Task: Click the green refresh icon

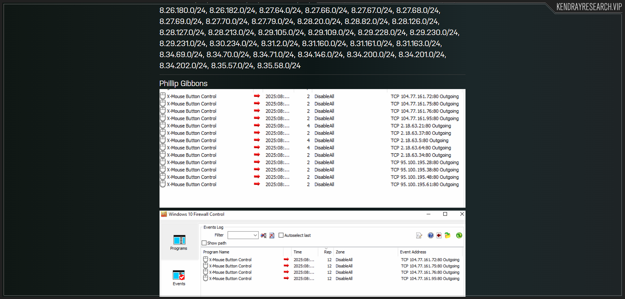Action: (x=459, y=235)
